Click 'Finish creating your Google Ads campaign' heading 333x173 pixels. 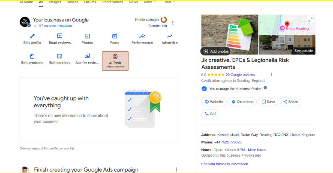[x=86, y=170]
